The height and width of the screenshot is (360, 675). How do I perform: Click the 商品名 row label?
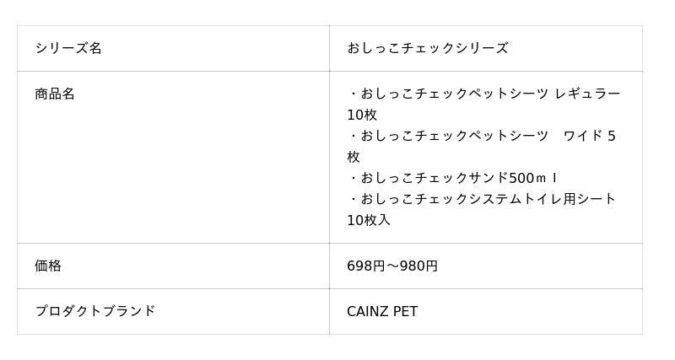(55, 94)
